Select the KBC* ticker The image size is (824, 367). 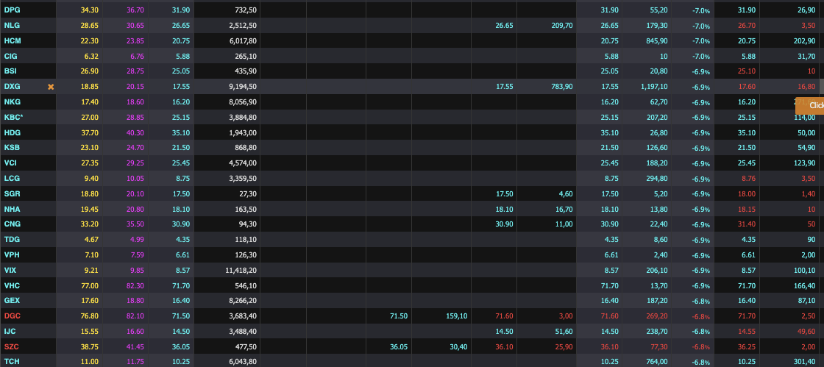14,118
